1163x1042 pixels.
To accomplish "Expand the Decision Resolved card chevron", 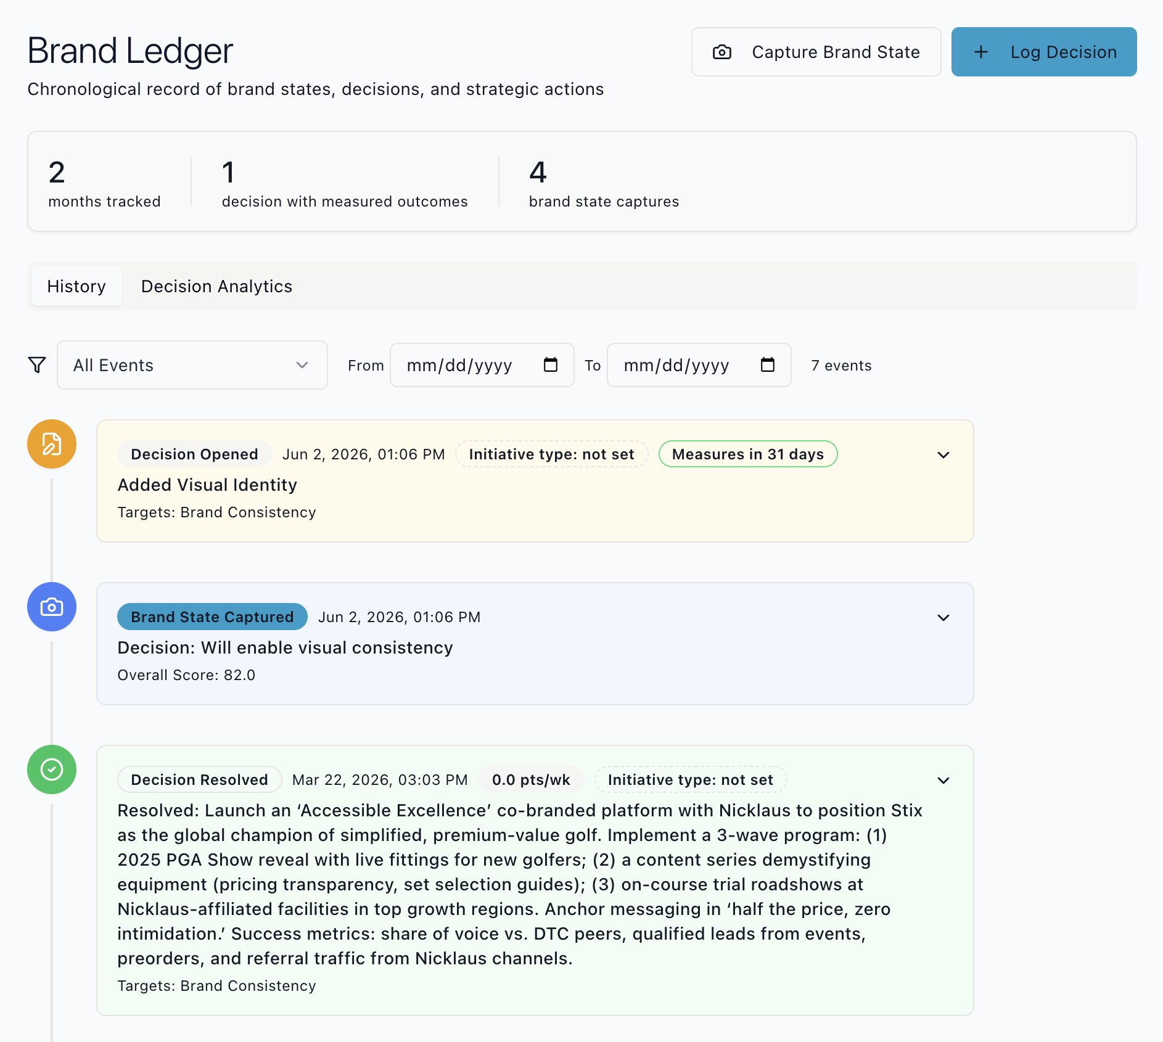I will click(x=943, y=781).
